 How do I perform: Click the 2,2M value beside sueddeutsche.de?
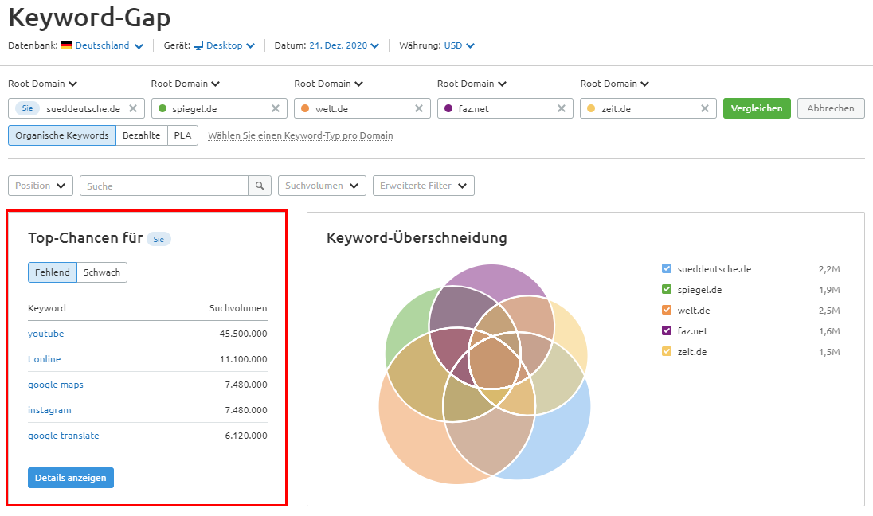[829, 269]
